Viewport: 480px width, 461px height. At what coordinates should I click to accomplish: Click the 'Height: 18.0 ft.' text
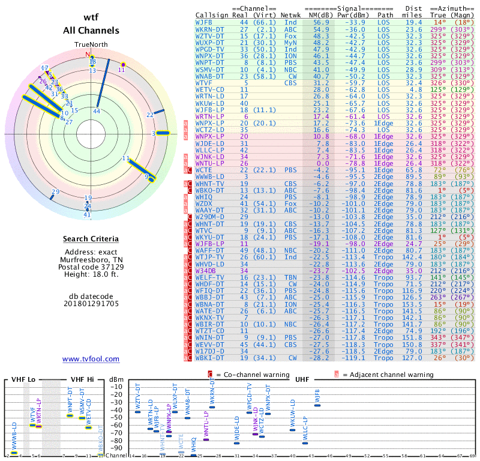click(91, 274)
